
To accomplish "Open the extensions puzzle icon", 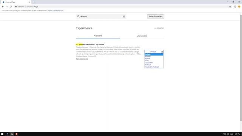I will [235, 7].
